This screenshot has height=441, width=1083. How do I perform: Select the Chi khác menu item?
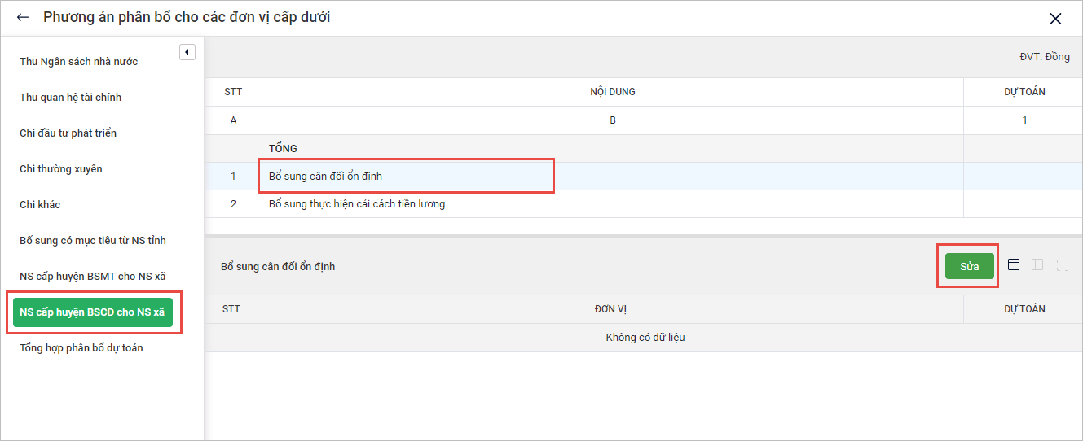click(x=41, y=205)
